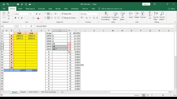Click the Paste button
The height and width of the screenshot is (99, 177).
4,15
